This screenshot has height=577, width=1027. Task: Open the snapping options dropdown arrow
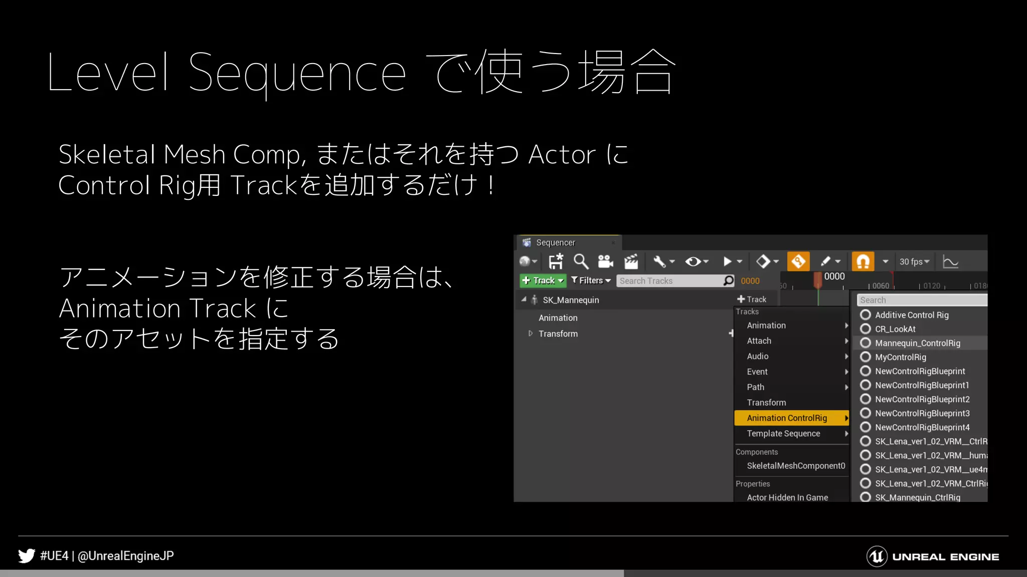click(x=886, y=261)
